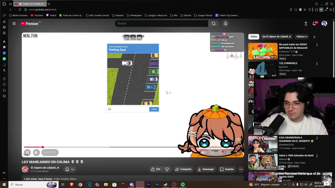The height and width of the screenshot is (188, 335).
Task: Open options for SOARINNG desert video
Action: click(x=317, y=138)
